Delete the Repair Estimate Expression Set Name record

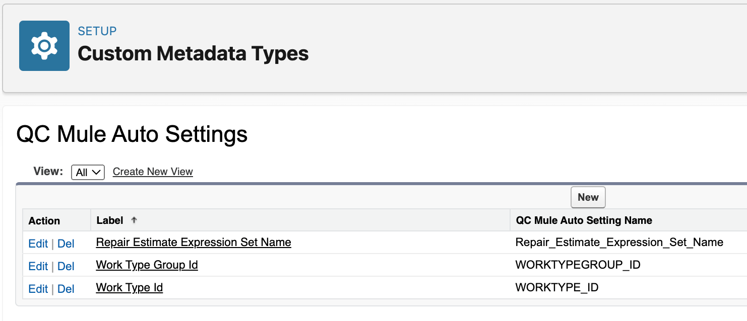pyautogui.click(x=66, y=244)
